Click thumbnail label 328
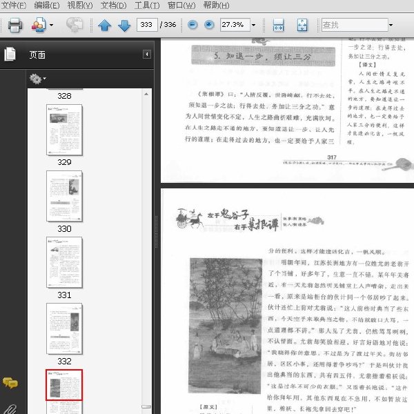The height and width of the screenshot is (414, 414). coord(64,96)
